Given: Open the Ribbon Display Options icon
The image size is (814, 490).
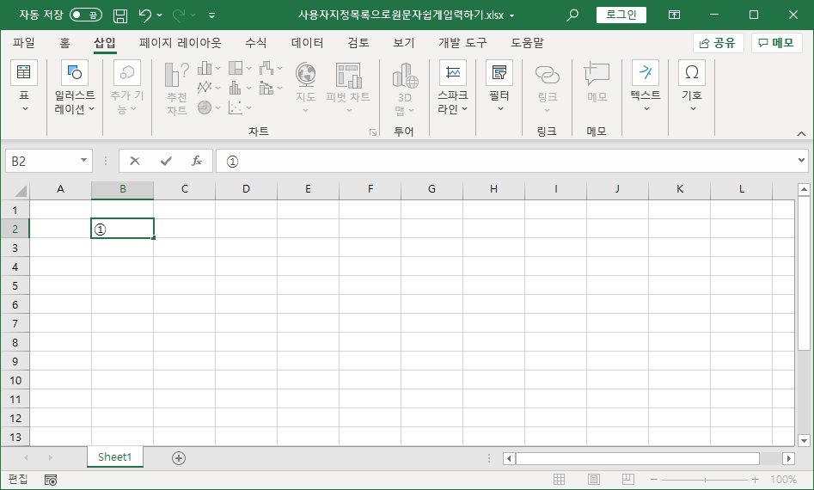Looking at the screenshot, I should pos(675,15).
